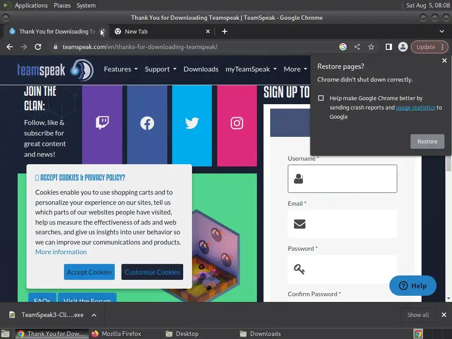Share this page via share icon
This screenshot has width=452, height=339.
[357, 47]
